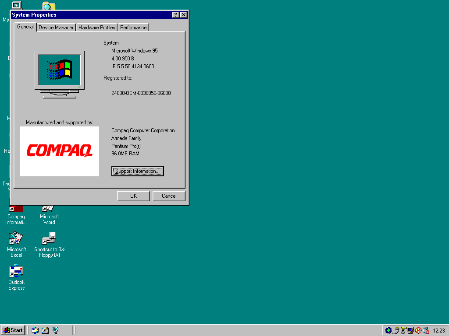
Task: Click the Compaq logo image
Action: 60,151
